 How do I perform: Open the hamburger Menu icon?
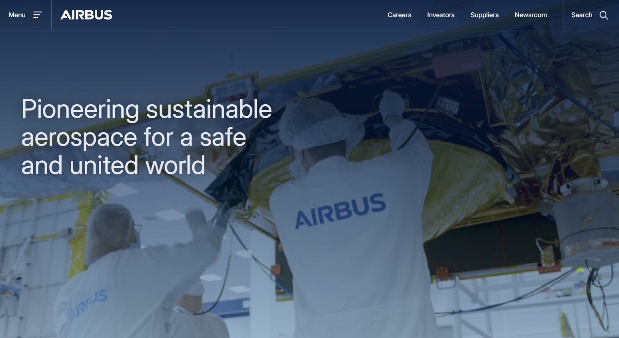pyautogui.click(x=37, y=15)
